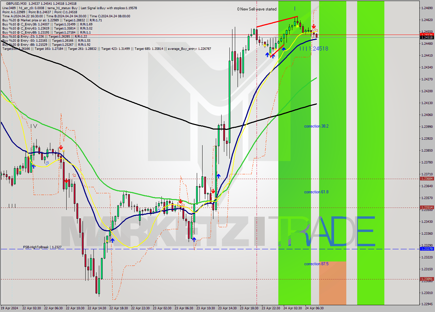Click the 1.23514 level price tag

tap(427, 208)
